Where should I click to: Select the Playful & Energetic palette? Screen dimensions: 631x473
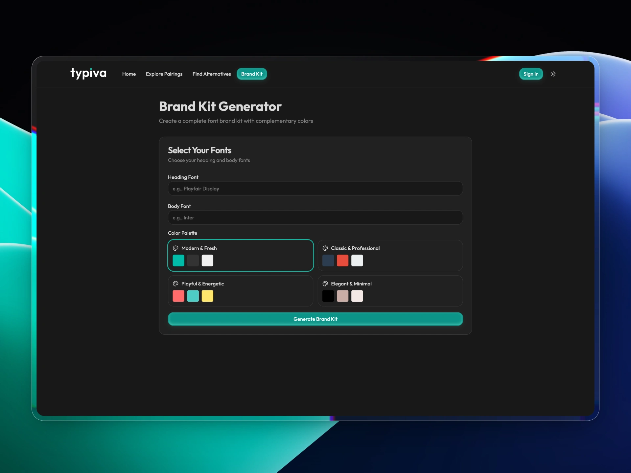pos(241,291)
